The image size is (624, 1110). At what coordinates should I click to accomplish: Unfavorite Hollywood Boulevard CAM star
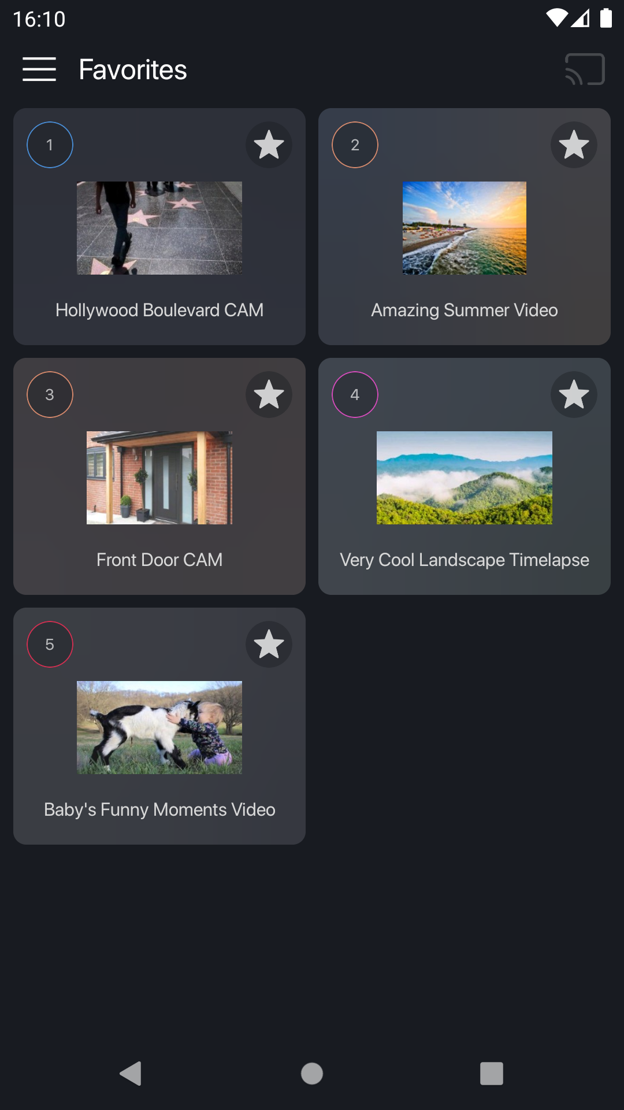pyautogui.click(x=269, y=145)
